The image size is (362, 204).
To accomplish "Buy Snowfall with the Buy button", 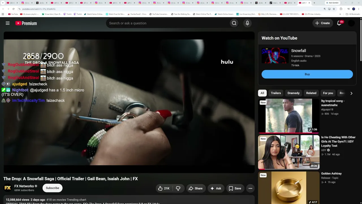I will (x=307, y=74).
